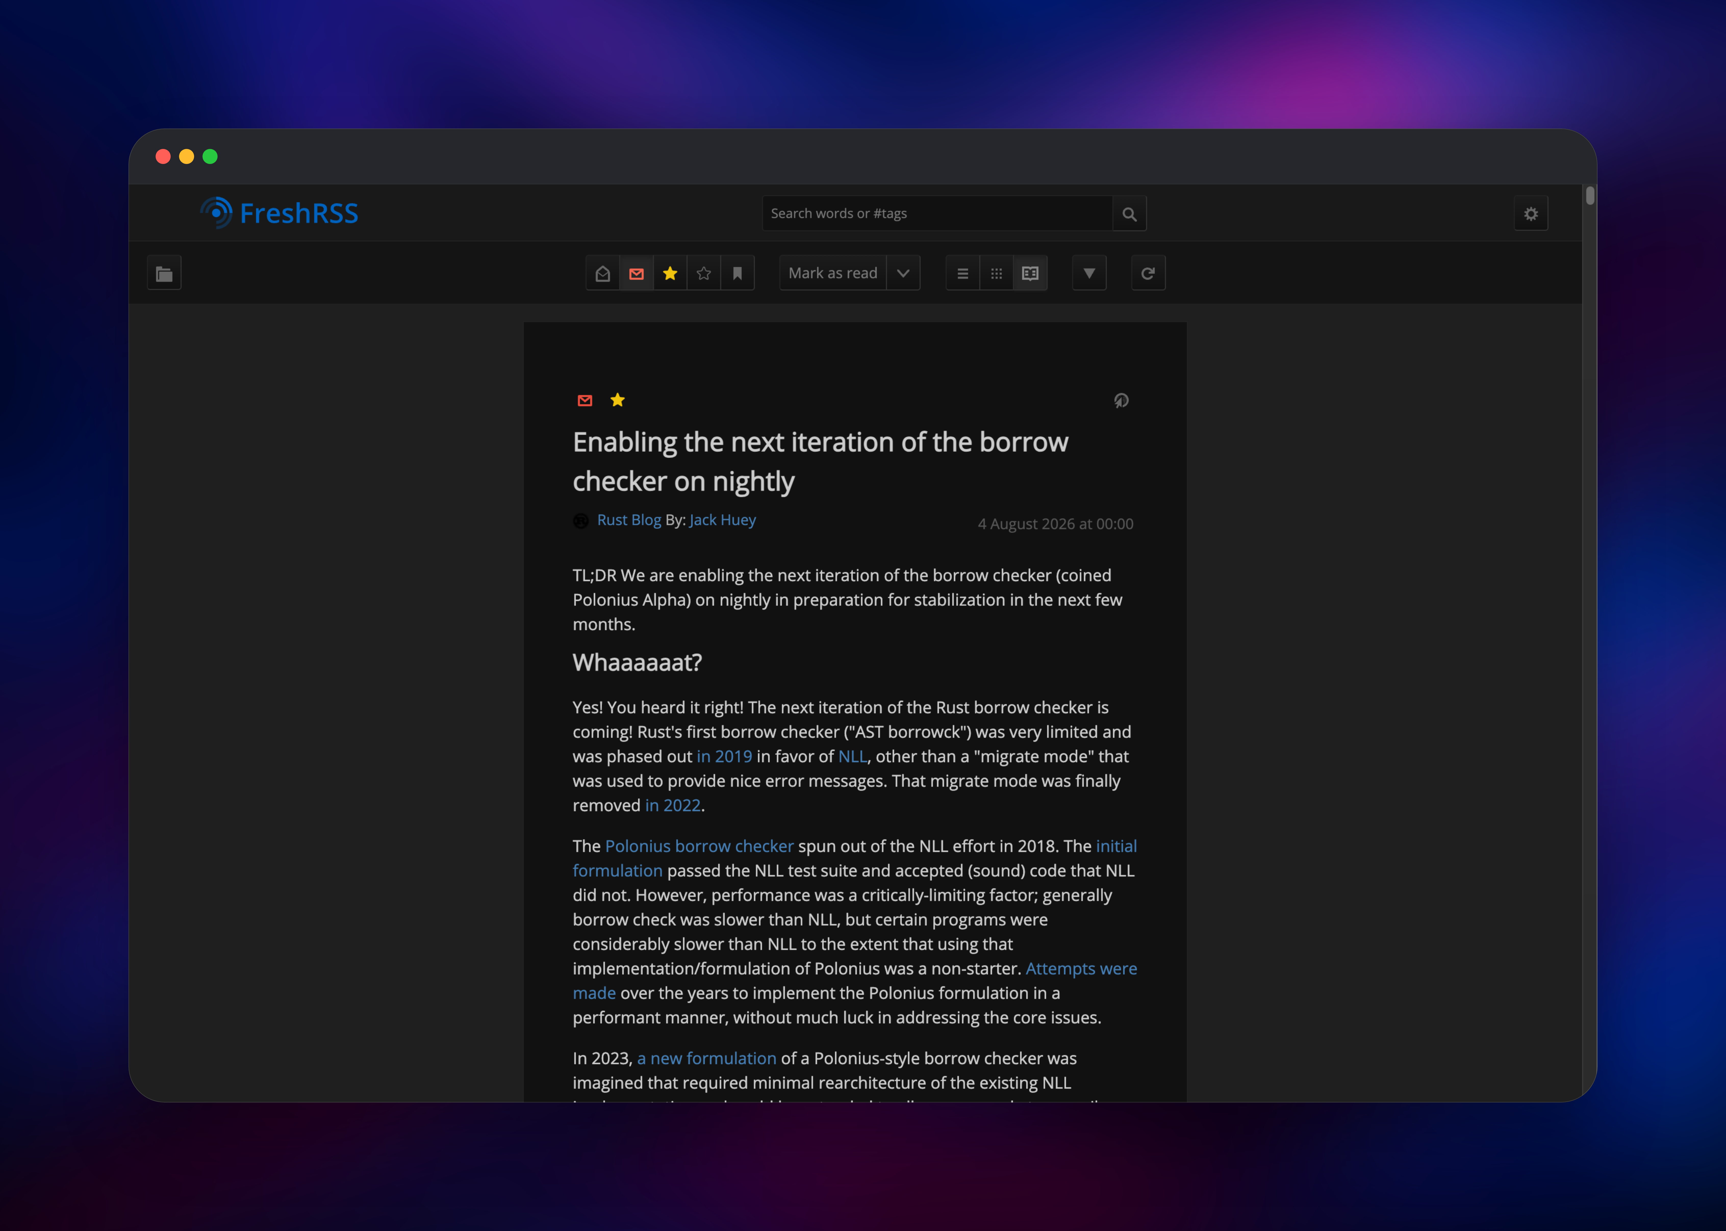Open the Rust Blog favicon

(x=581, y=521)
